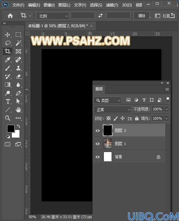The height and width of the screenshot is (221, 179).
Task: Toggle smart object layer filter
Action: click(160, 100)
